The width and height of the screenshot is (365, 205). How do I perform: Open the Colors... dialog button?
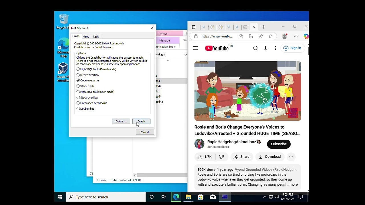click(x=121, y=121)
